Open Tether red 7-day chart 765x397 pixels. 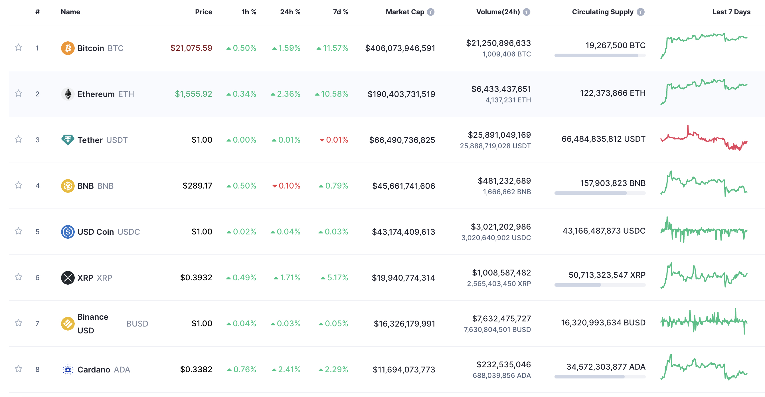[x=704, y=138]
